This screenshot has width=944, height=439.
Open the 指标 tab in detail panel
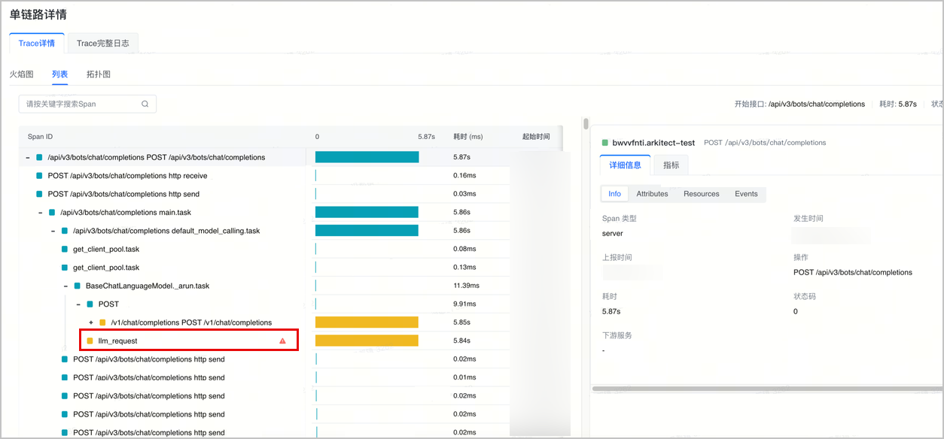(671, 165)
